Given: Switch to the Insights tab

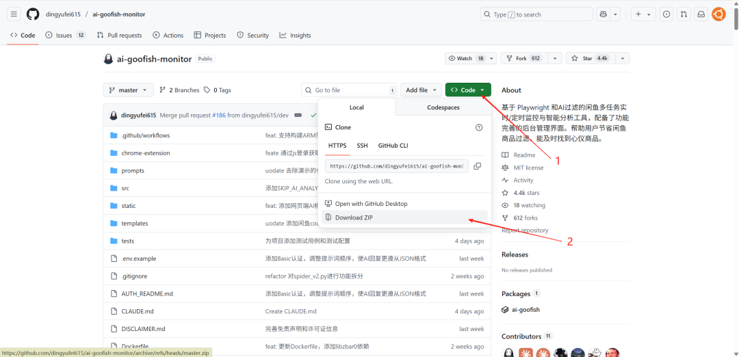Looking at the screenshot, I should (295, 36).
